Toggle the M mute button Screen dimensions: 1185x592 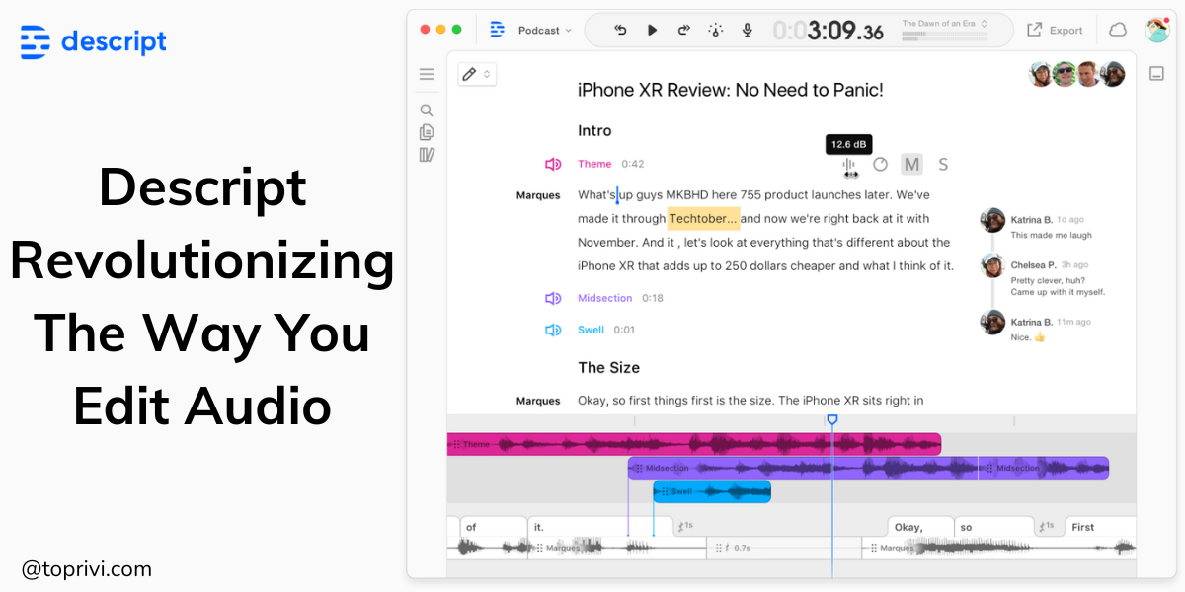pyautogui.click(x=911, y=164)
